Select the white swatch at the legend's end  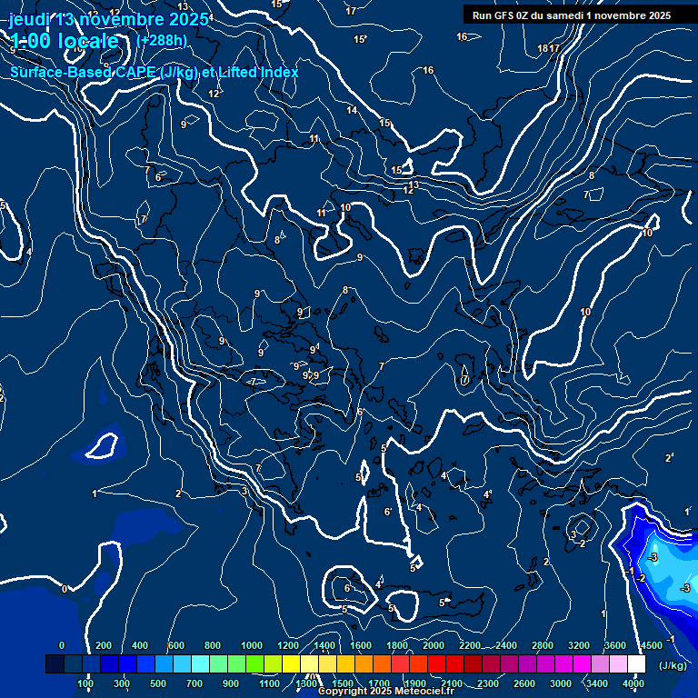click(x=636, y=663)
